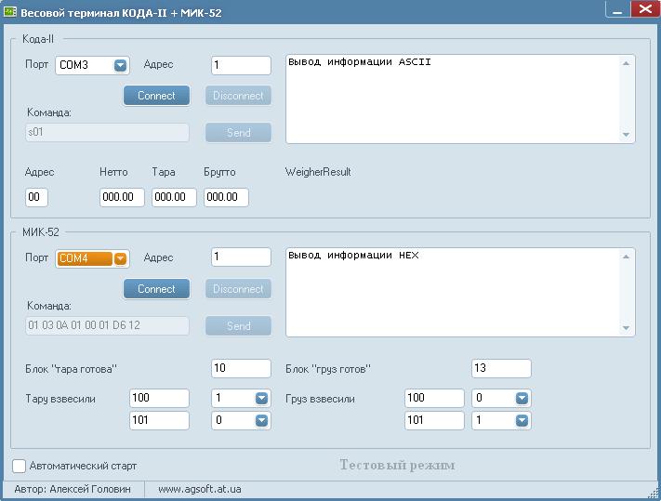Viewport: 661px width, 501px height.
Task: Click the window resize grip corner
Action: [654, 494]
